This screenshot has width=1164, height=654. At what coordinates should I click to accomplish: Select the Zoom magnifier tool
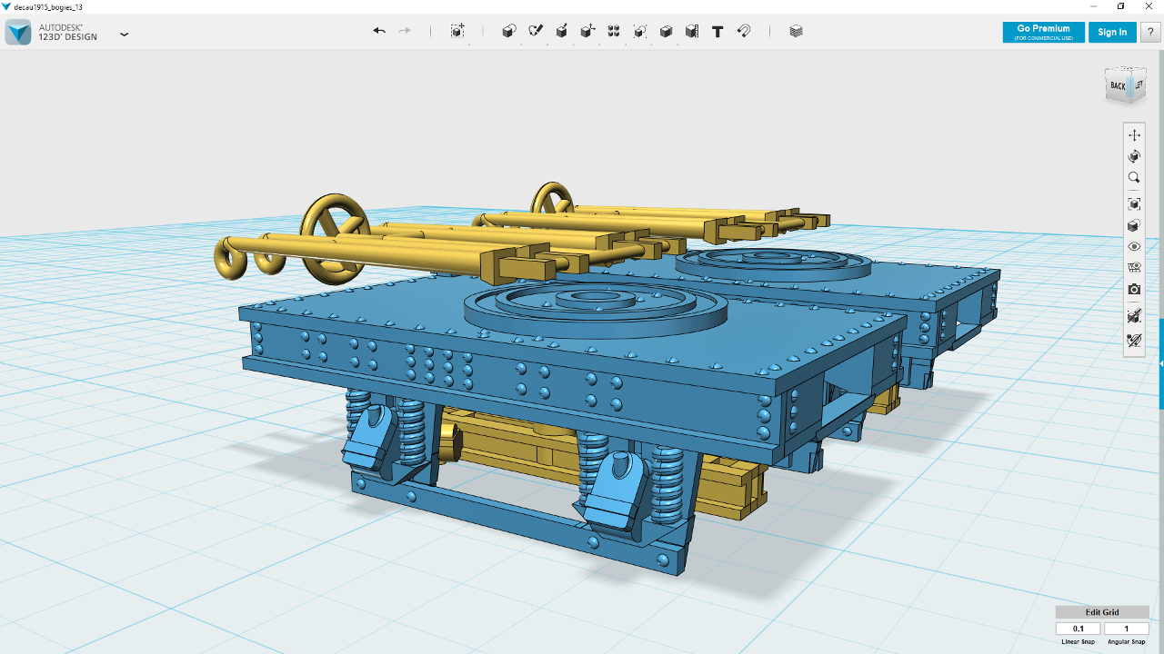(1134, 178)
